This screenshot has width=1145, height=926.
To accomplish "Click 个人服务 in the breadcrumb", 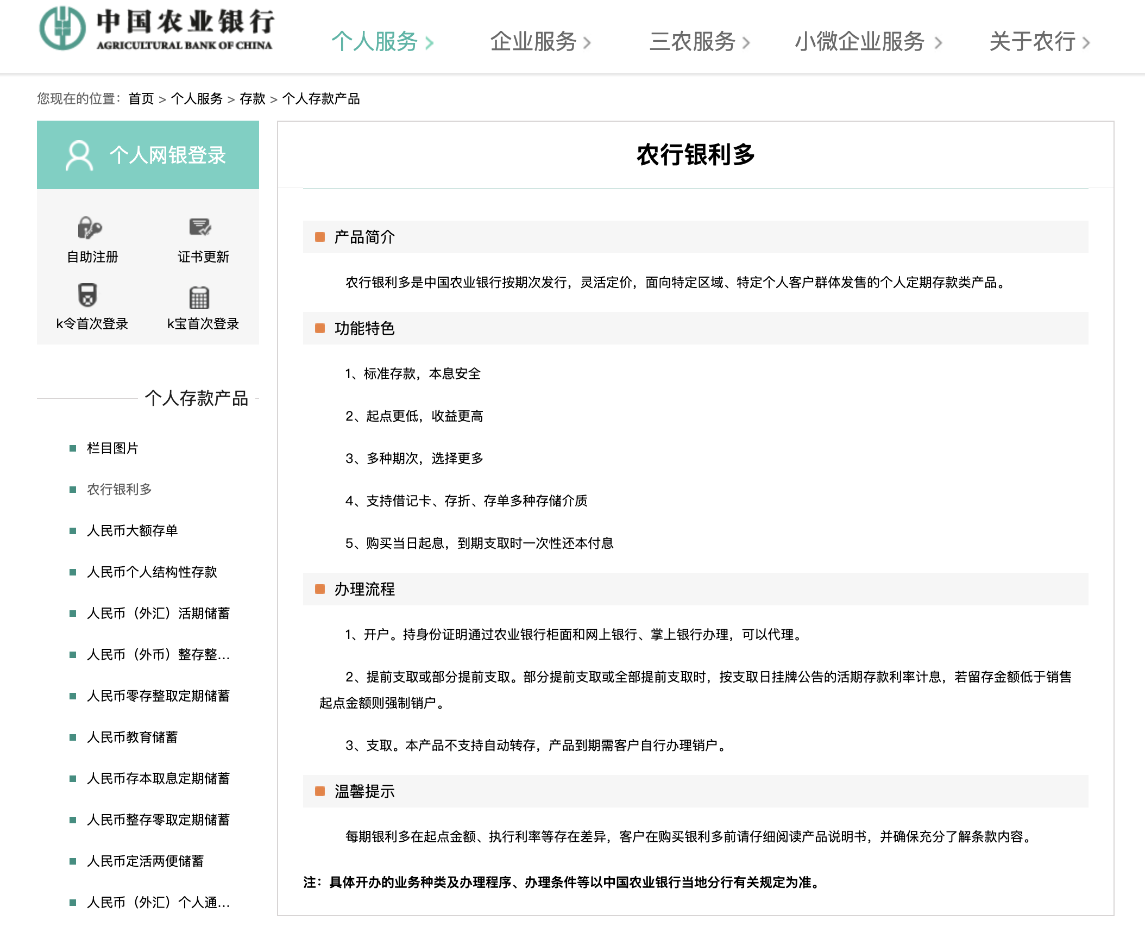I will (197, 99).
